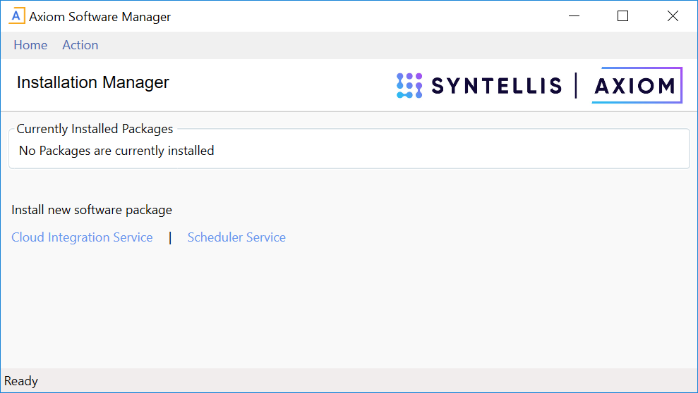
Task: Close the Axiom Software Manager window
Action: click(x=673, y=16)
